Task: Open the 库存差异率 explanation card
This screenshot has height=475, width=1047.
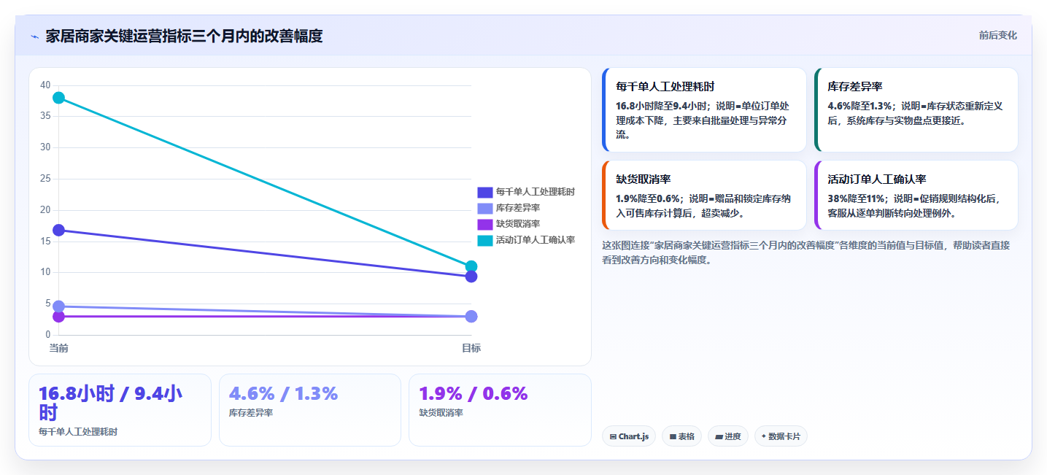Action: click(916, 110)
